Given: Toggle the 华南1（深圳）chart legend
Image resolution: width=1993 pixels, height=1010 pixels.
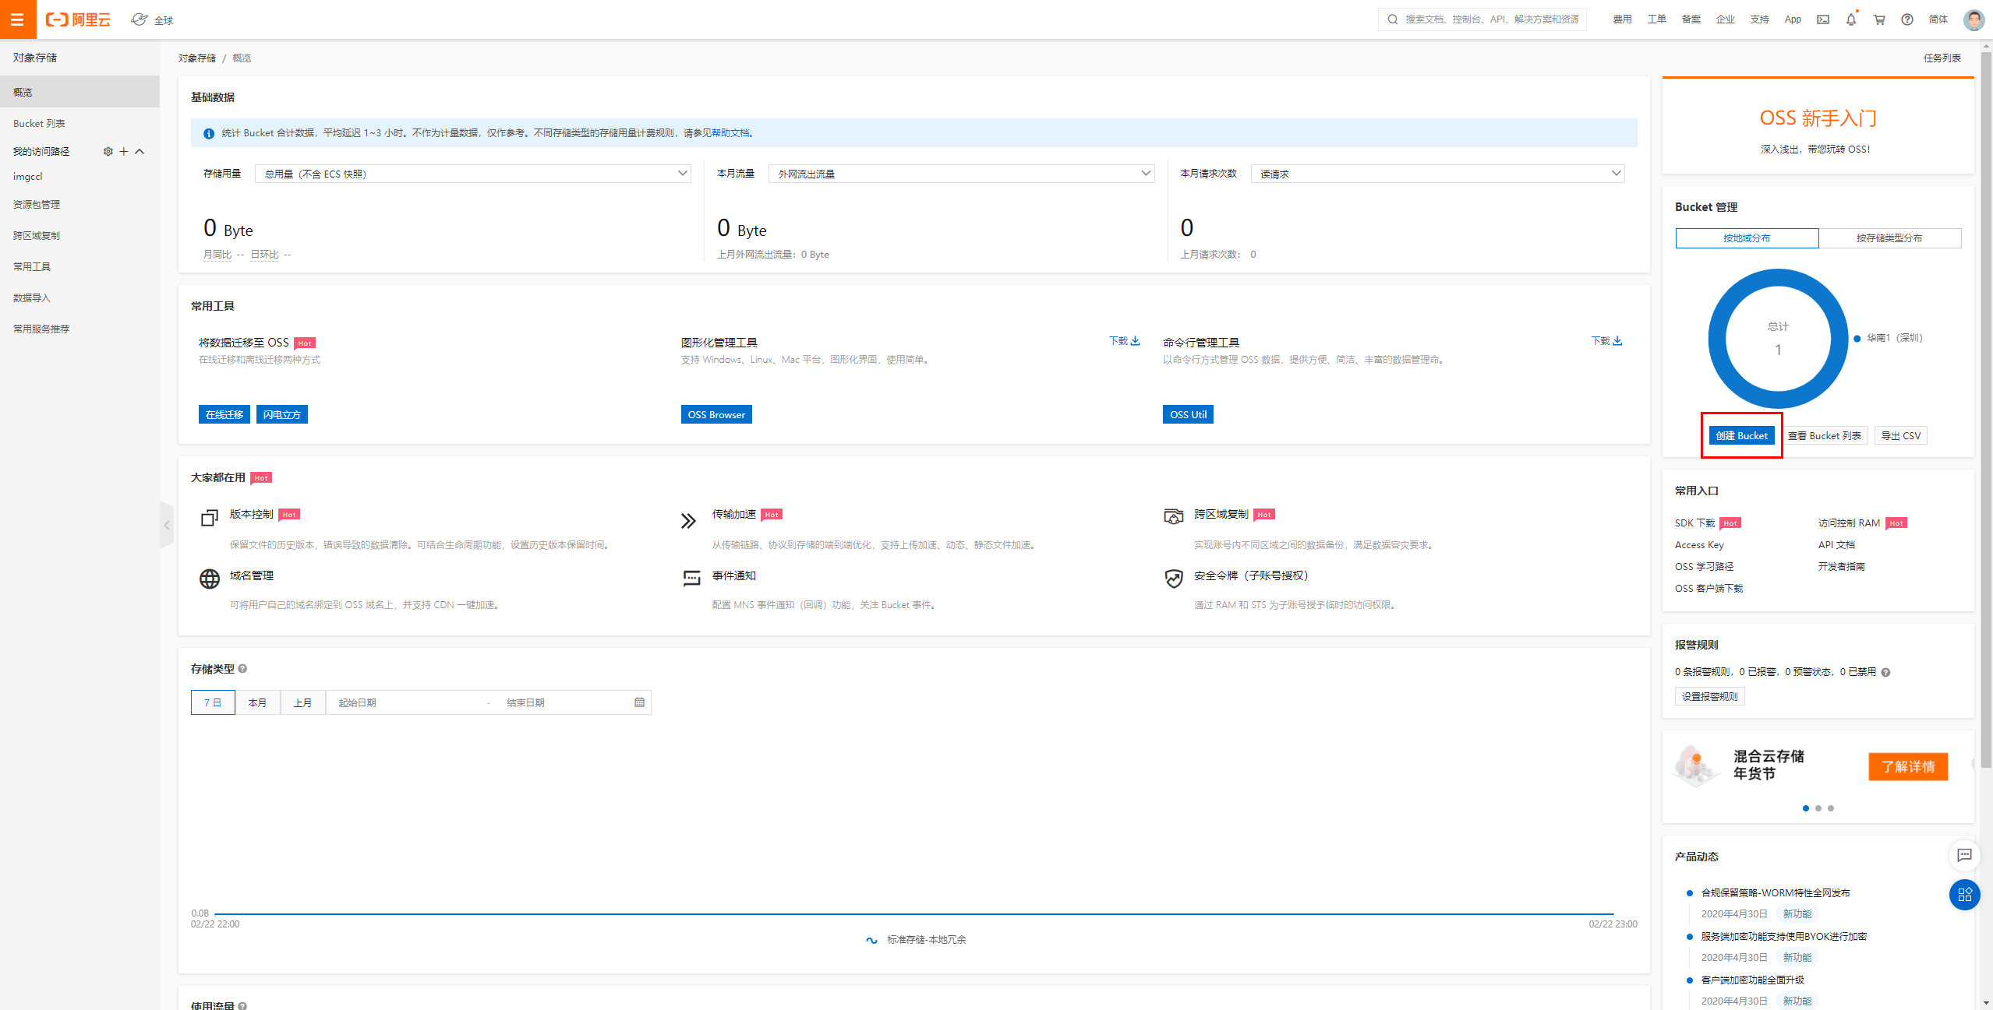Looking at the screenshot, I should pyautogui.click(x=1889, y=338).
